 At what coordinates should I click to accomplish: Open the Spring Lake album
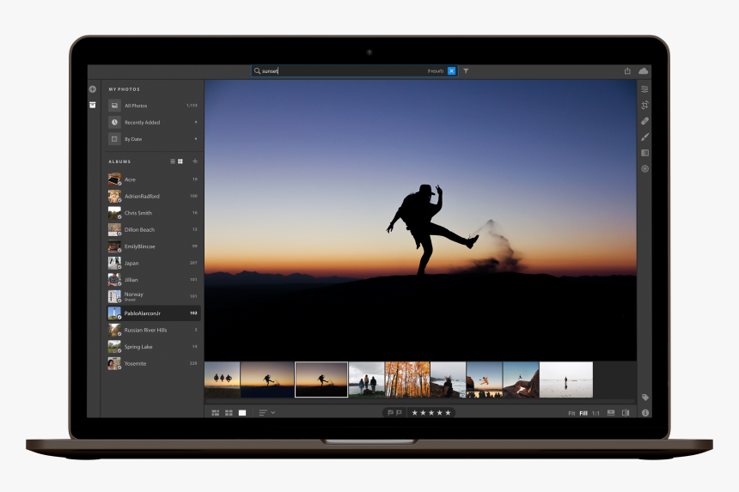coord(154,347)
